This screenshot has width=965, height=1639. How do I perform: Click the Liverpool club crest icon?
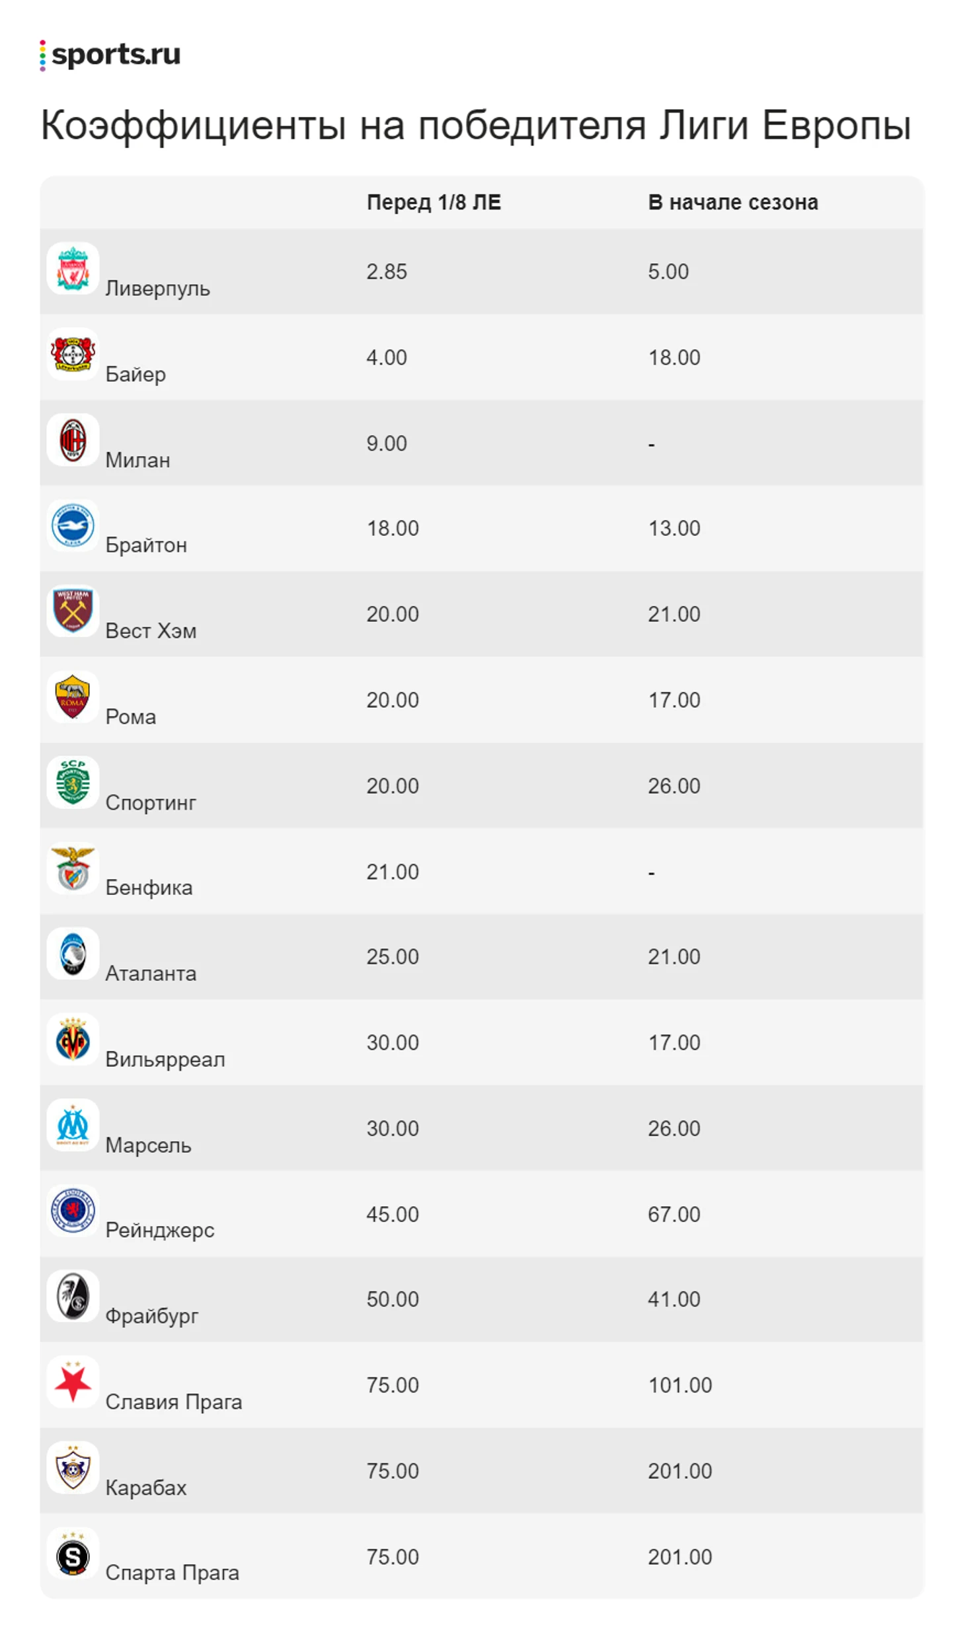[73, 268]
